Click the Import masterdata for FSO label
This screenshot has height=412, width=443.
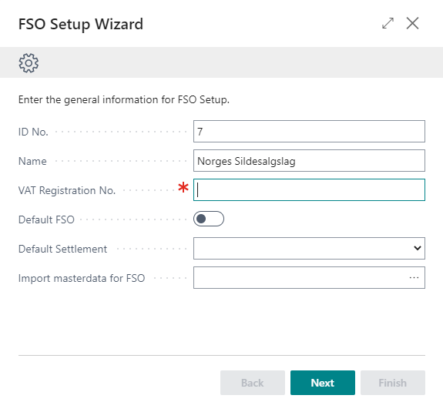[82, 279]
